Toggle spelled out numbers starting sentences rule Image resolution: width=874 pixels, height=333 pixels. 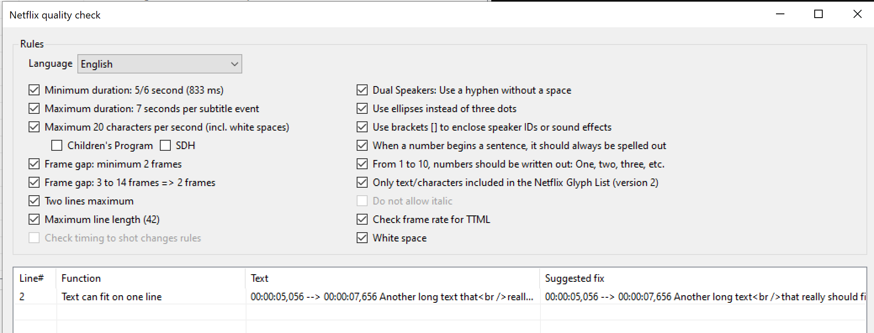[x=362, y=145]
